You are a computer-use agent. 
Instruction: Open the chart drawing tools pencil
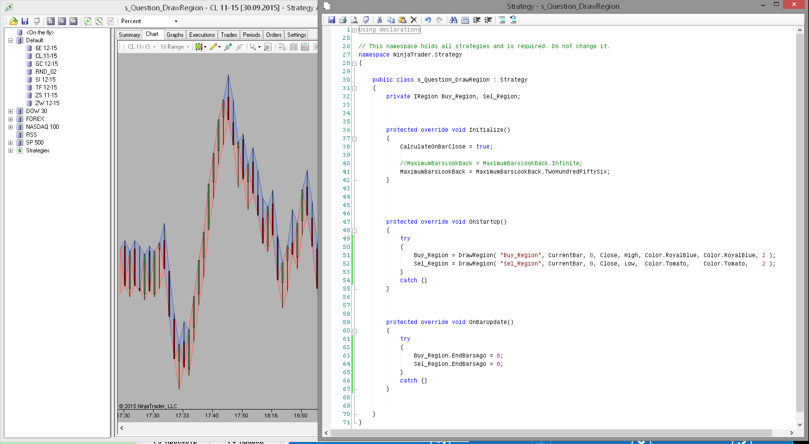[x=213, y=47]
